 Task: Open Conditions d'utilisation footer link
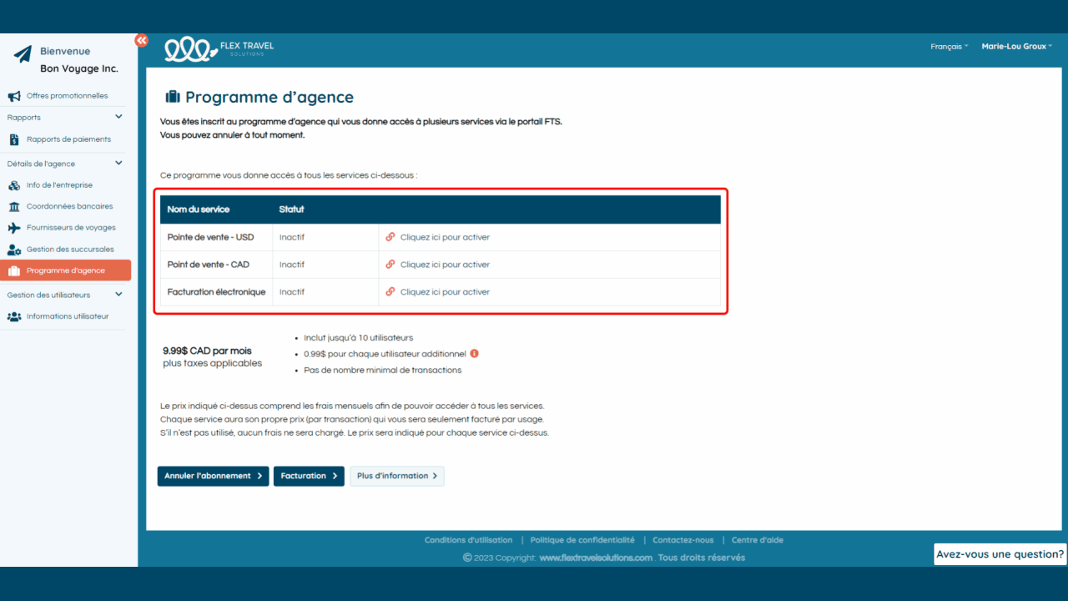coord(468,540)
